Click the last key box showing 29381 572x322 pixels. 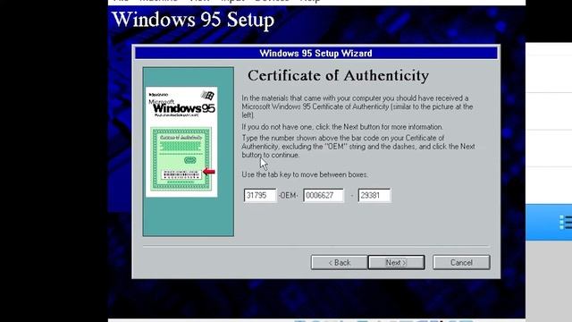click(374, 195)
